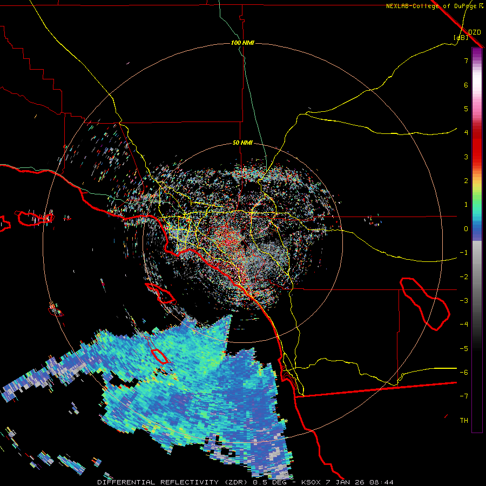
Task: Click the 50 NMI range ring label
Action: [242, 143]
